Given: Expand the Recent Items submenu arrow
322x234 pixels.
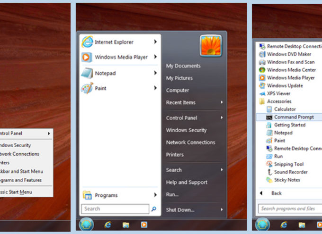Looking at the screenshot, I should tap(222, 102).
